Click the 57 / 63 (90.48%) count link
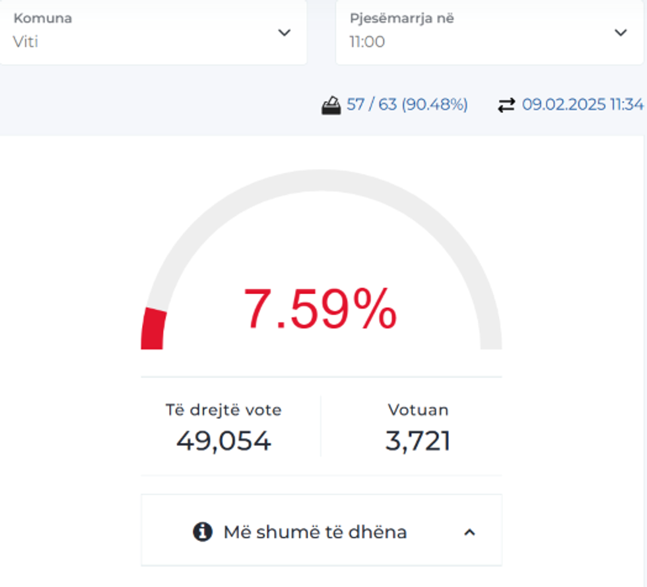Image resolution: width=647 pixels, height=587 pixels. (407, 104)
